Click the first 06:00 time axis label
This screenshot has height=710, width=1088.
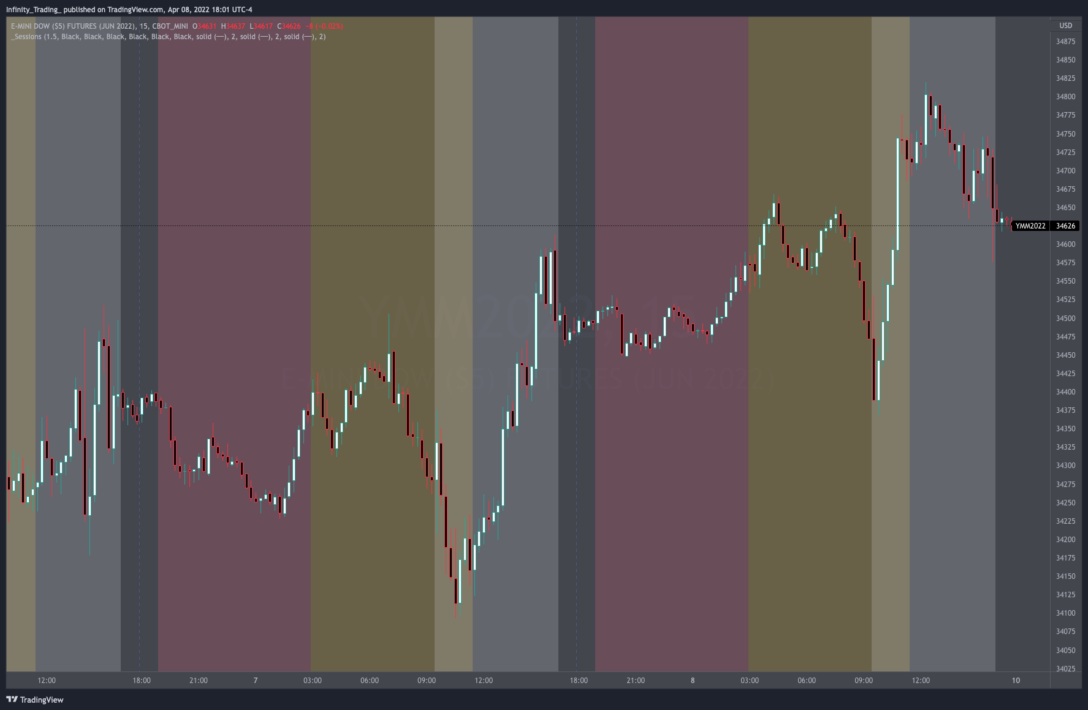370,681
